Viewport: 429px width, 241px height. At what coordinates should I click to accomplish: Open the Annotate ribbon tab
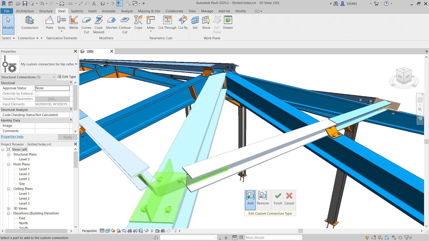pyautogui.click(x=109, y=11)
